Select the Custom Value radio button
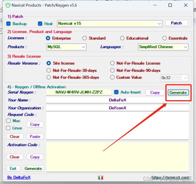 112,77
